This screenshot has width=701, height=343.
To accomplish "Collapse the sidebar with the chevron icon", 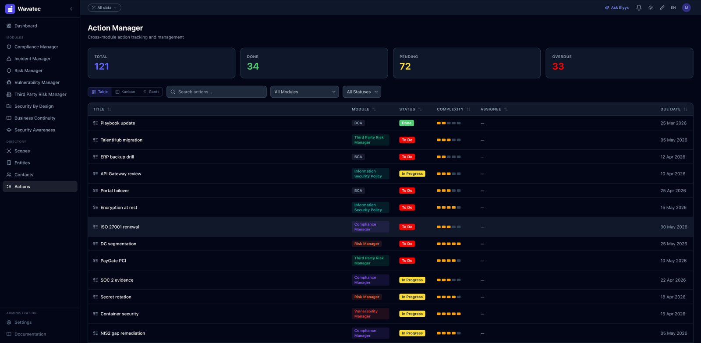I will [71, 9].
